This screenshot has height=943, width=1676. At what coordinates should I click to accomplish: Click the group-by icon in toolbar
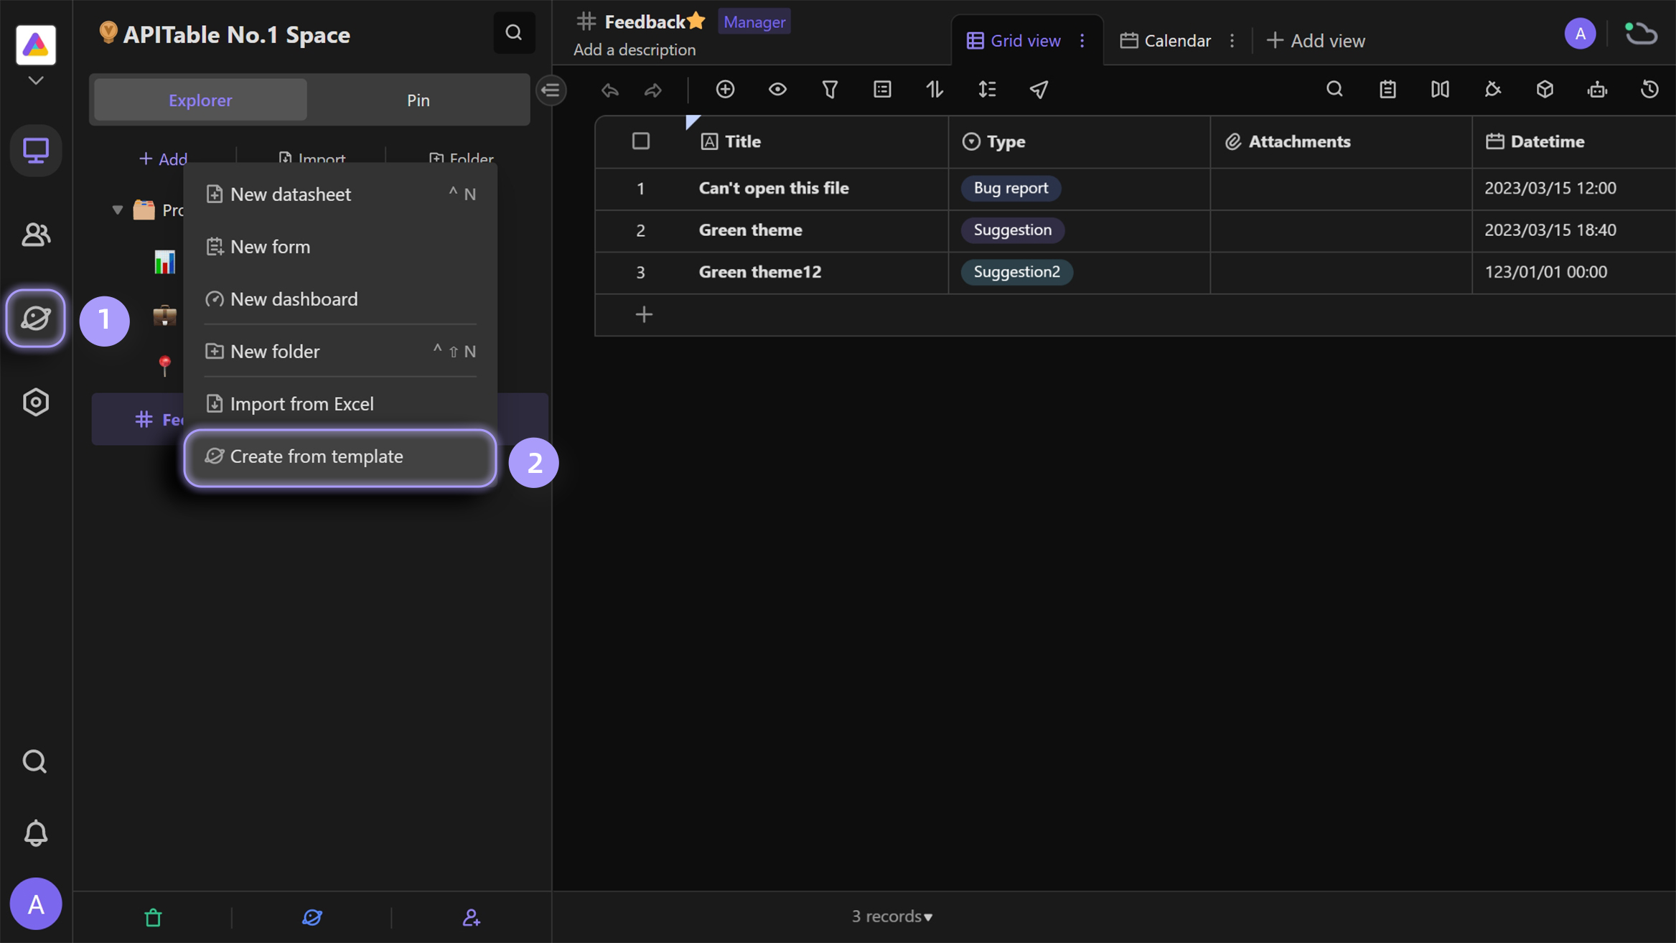[881, 89]
